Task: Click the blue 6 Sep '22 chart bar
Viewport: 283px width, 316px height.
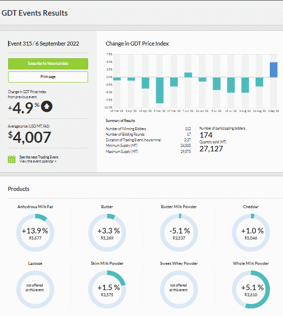Action: coord(273,70)
